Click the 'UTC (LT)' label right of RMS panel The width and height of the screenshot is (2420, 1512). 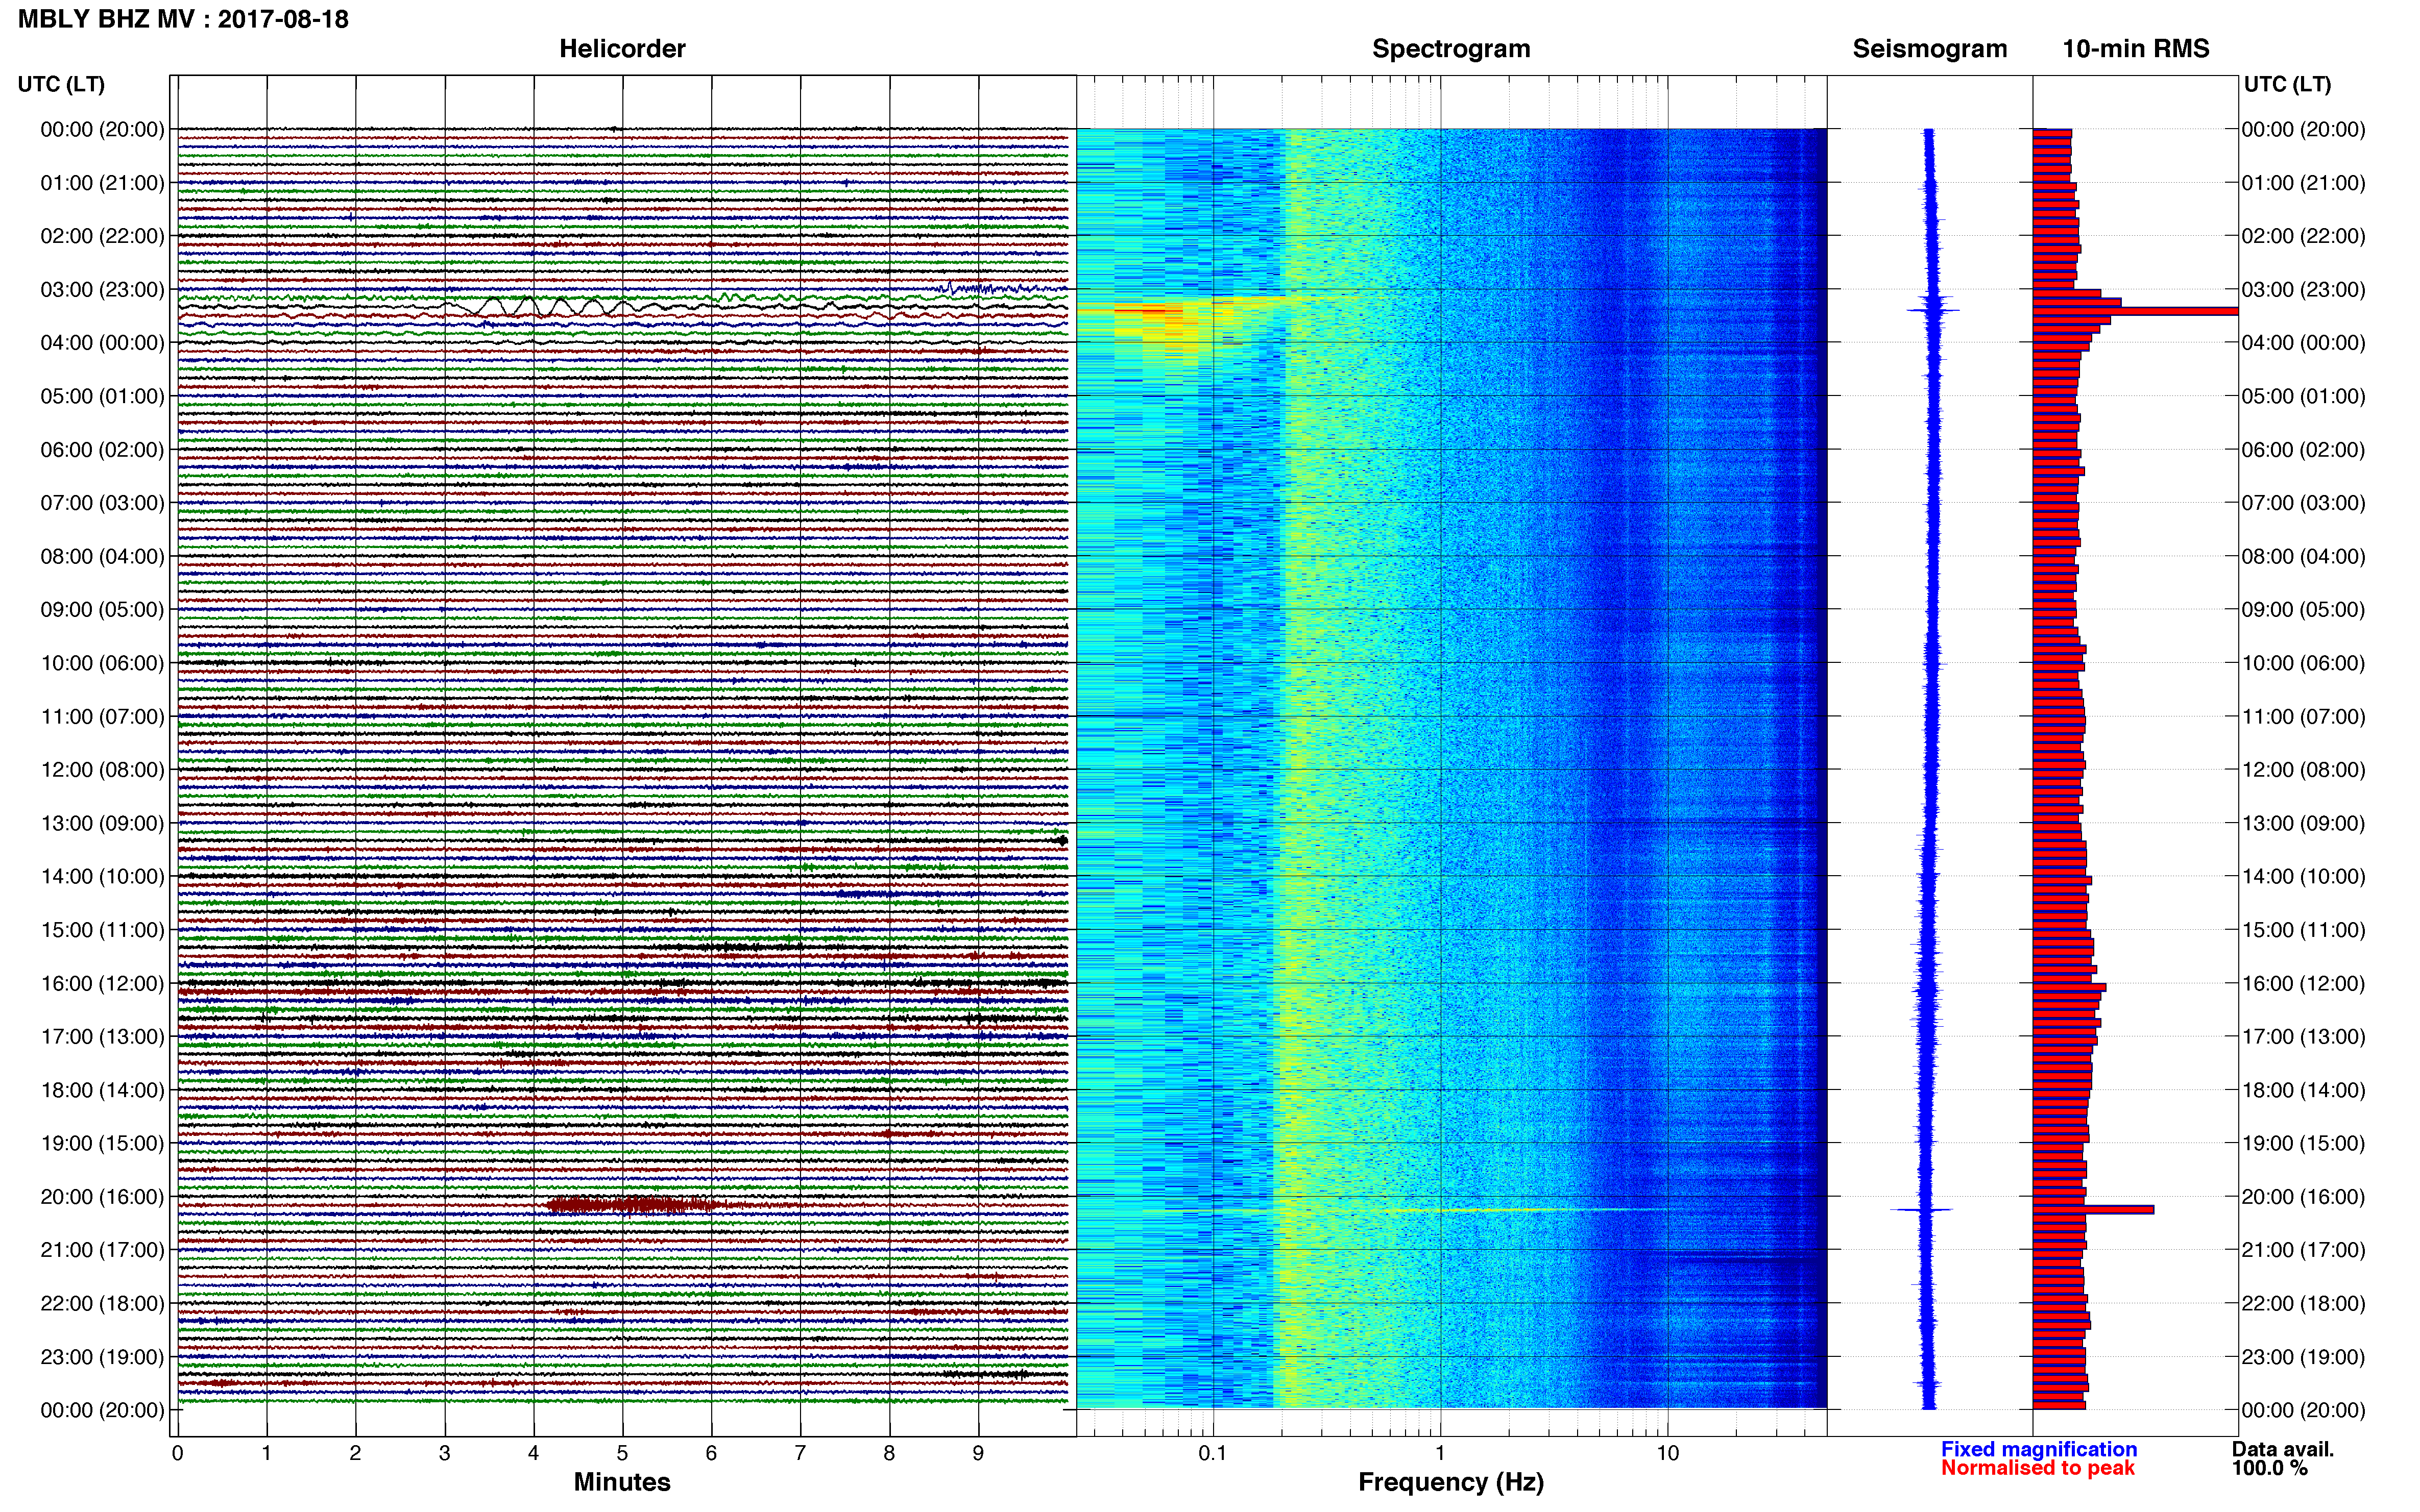[2287, 84]
